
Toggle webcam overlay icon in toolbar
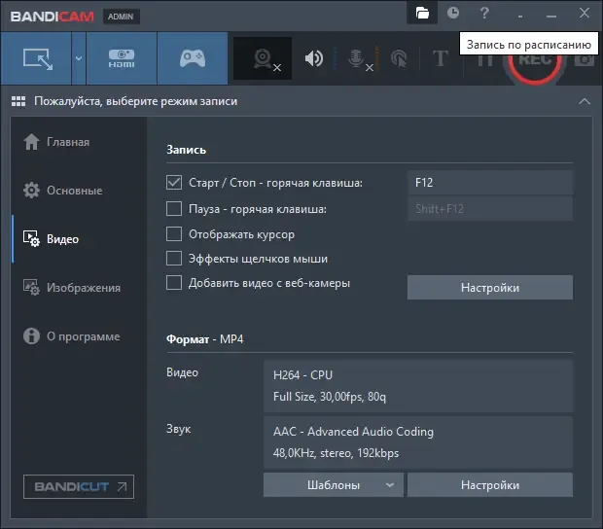[263, 58]
